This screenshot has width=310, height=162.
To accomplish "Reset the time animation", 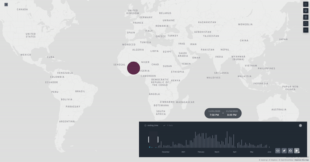I will [x=290, y=151].
